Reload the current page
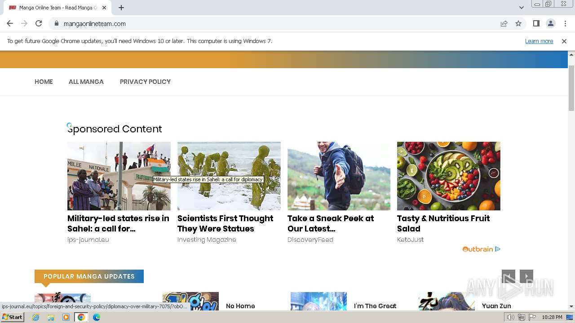This screenshot has width=575, height=323. tap(39, 23)
